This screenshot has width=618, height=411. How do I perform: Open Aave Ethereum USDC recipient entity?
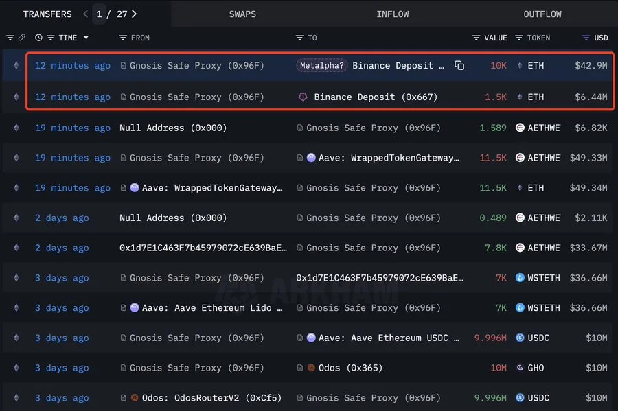(x=389, y=338)
